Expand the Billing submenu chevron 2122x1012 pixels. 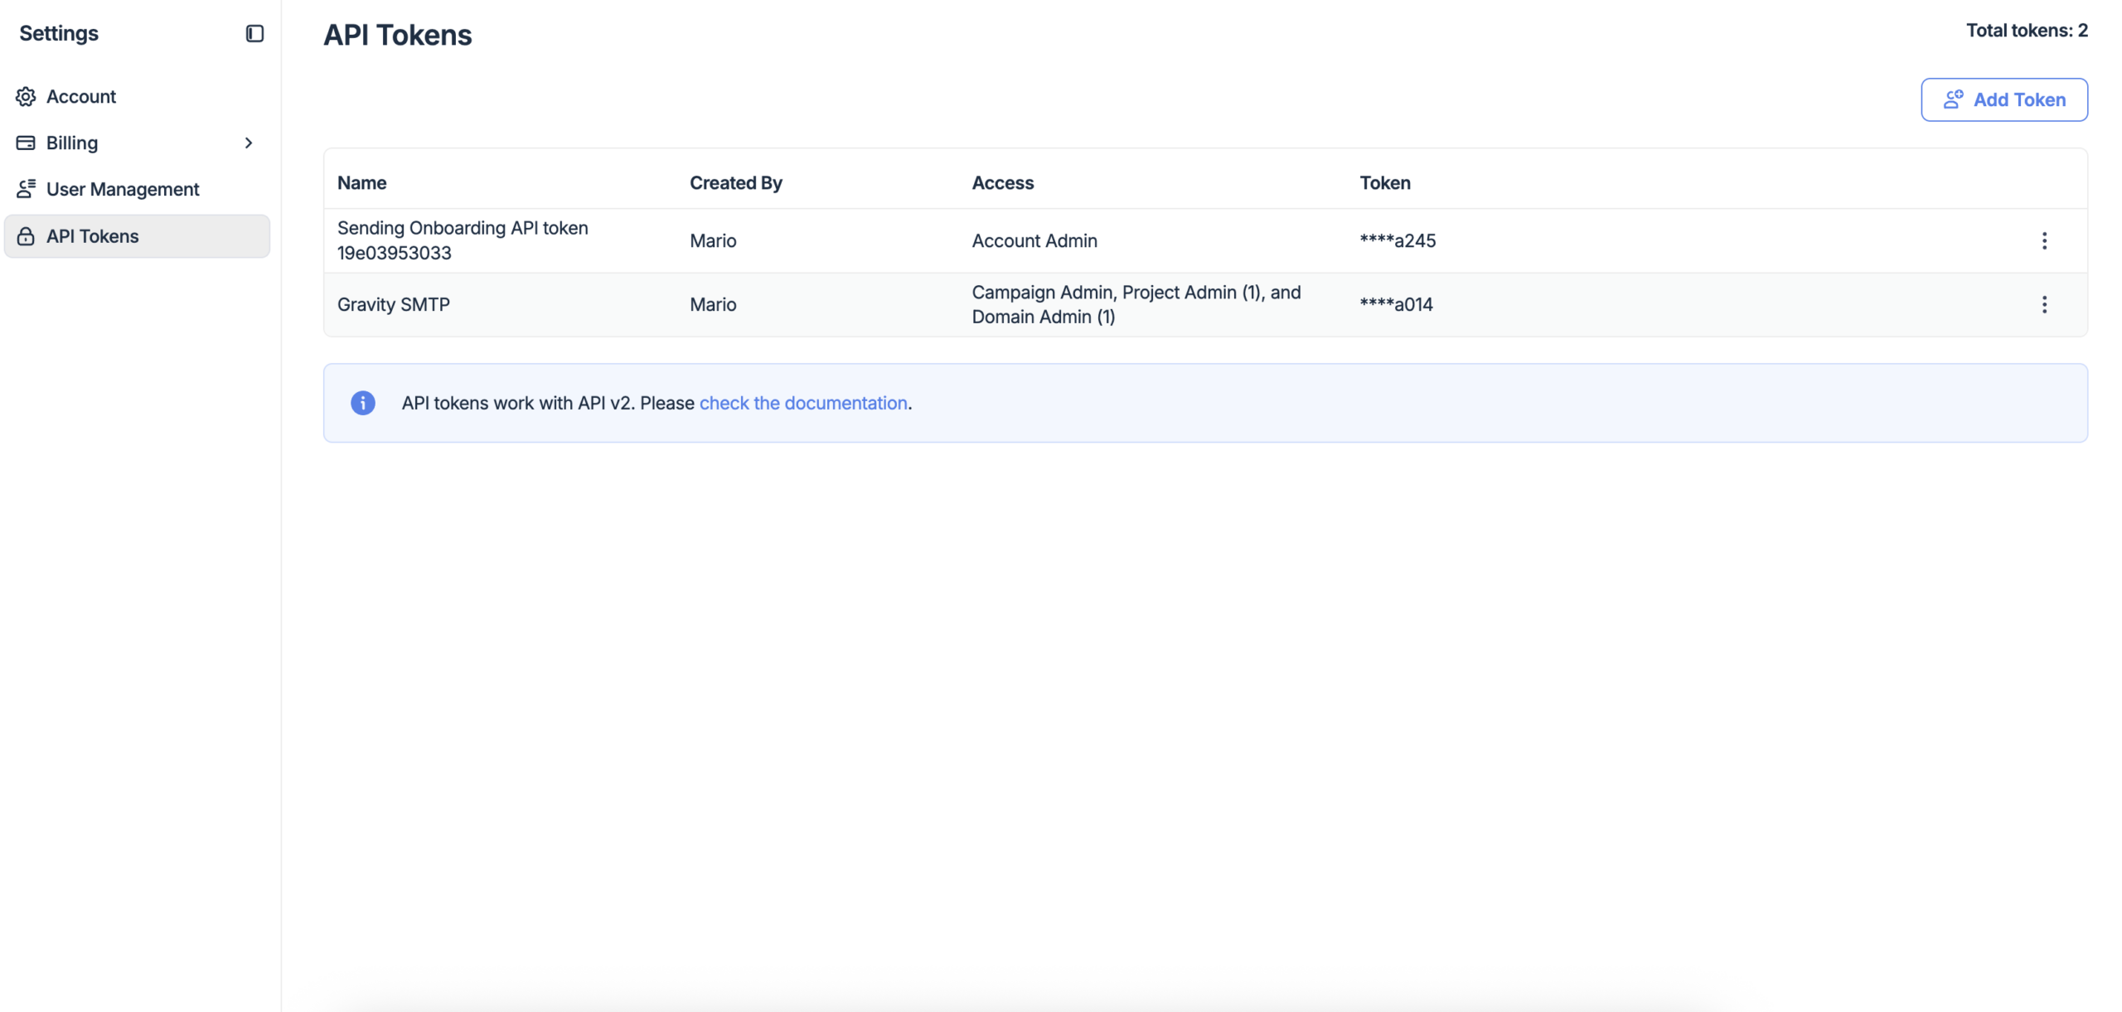(x=249, y=143)
